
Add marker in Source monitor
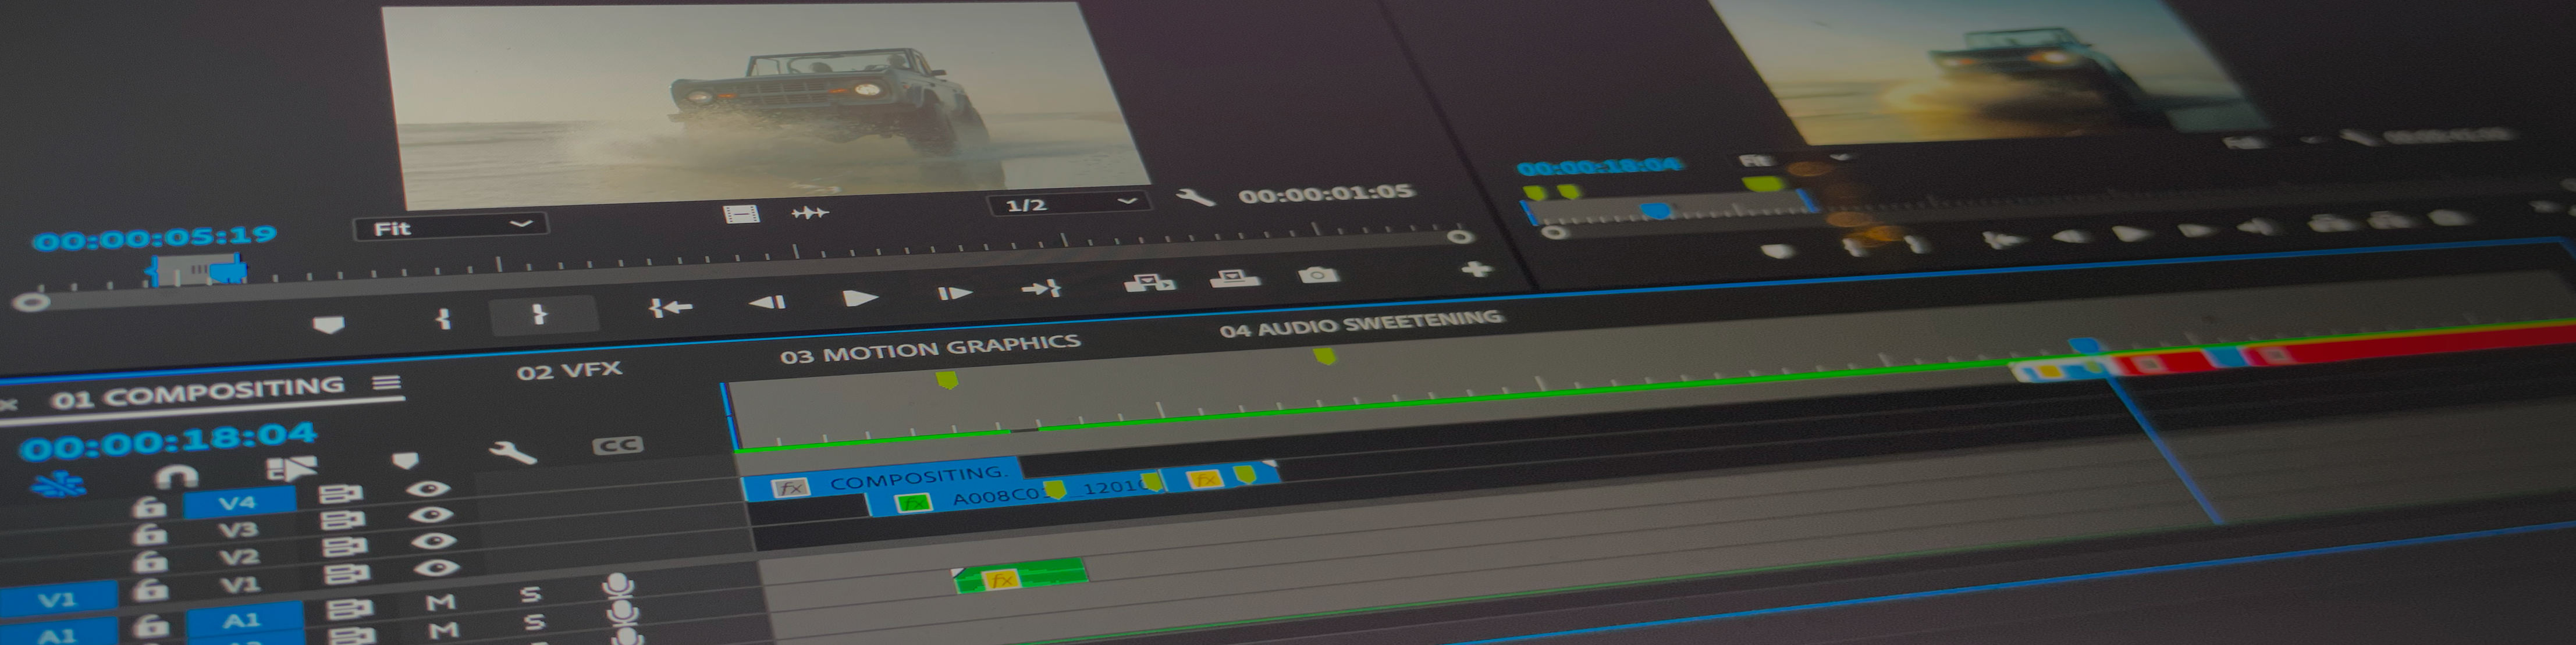pyautogui.click(x=329, y=325)
